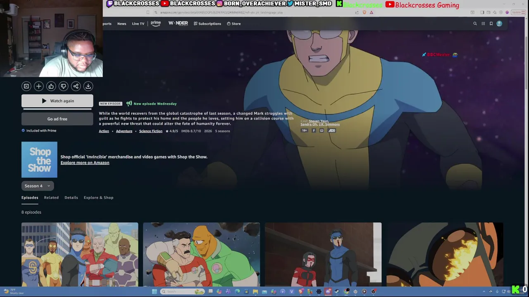Screen dimensions: 529x297
Task: Click the subtitles CC badge
Action: [x=322, y=131]
